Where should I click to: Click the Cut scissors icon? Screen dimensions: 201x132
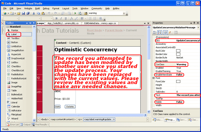34,13
